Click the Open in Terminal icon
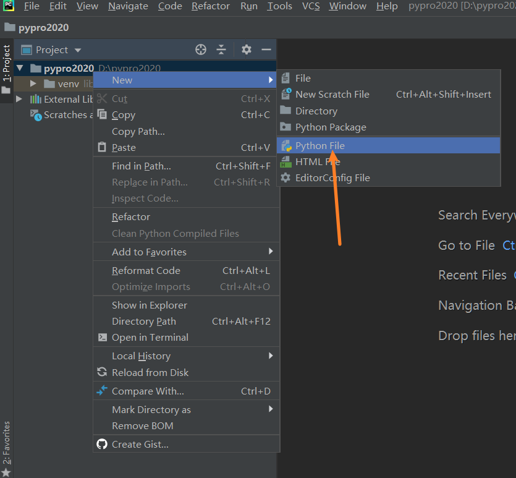 coord(103,337)
